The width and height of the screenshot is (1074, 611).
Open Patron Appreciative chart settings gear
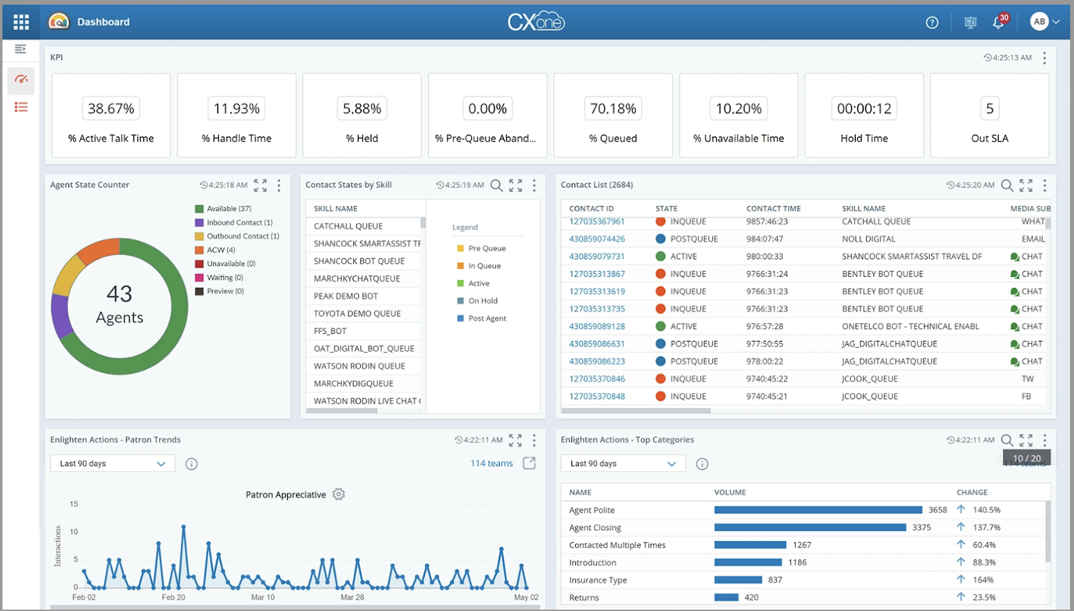click(339, 494)
